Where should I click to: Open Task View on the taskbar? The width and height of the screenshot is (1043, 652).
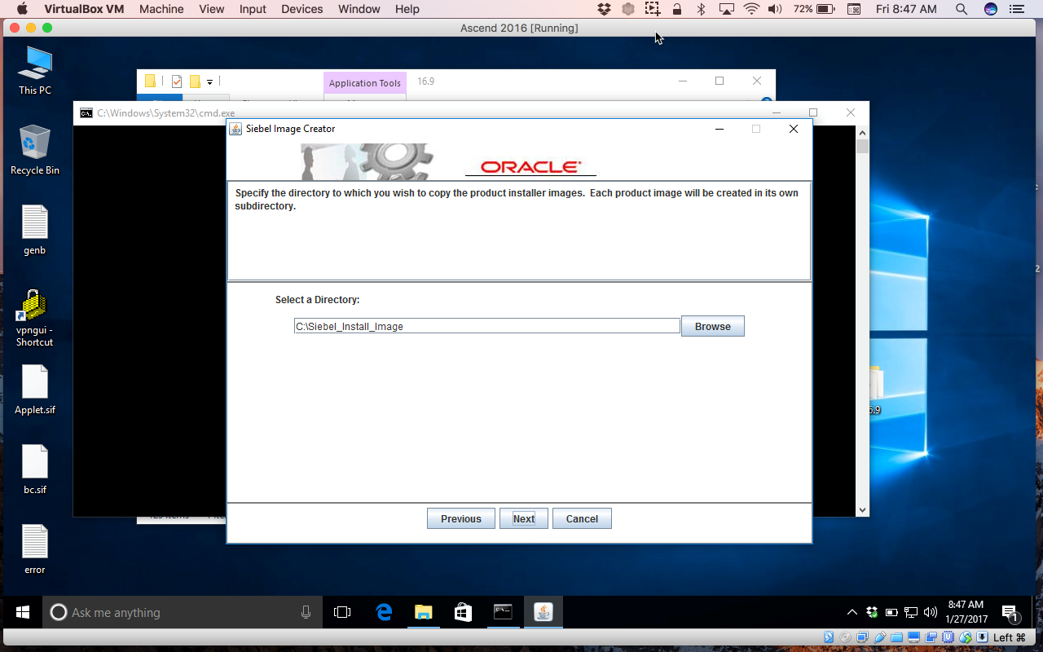(342, 612)
